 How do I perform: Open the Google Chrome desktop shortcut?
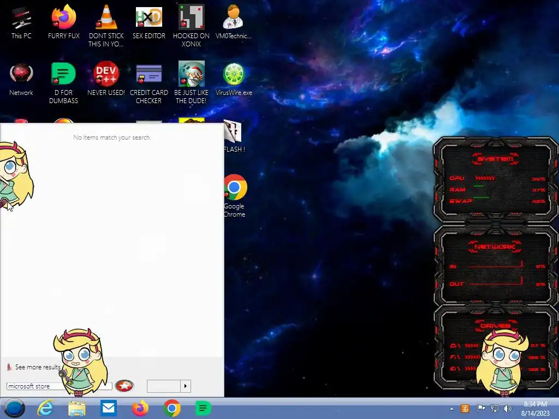click(x=235, y=195)
